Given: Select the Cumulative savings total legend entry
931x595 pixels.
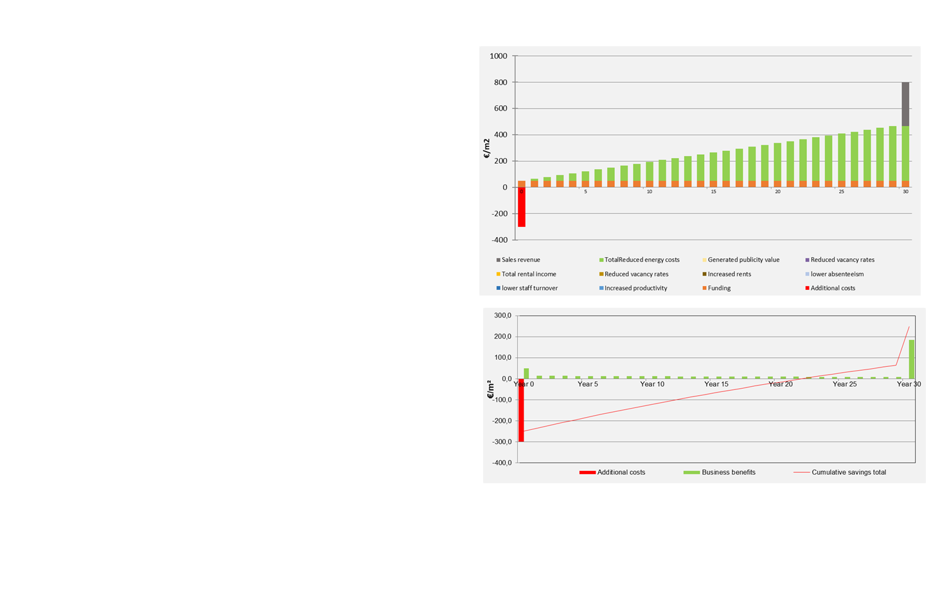Looking at the screenshot, I should pyautogui.click(x=848, y=472).
